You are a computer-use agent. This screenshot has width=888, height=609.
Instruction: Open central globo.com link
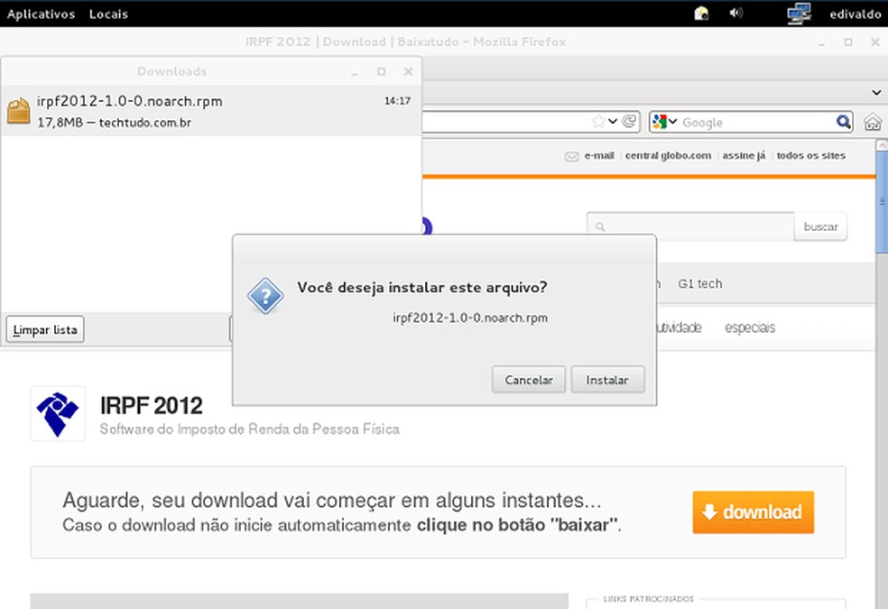[669, 156]
